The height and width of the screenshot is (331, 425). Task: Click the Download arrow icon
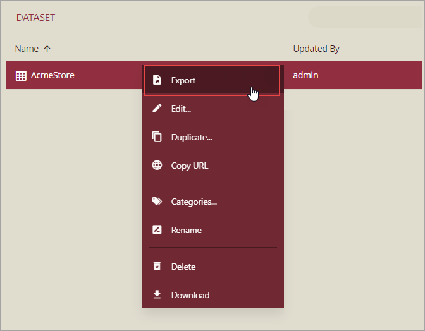point(157,294)
